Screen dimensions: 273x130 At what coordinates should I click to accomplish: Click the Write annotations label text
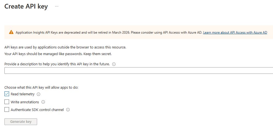(25, 102)
